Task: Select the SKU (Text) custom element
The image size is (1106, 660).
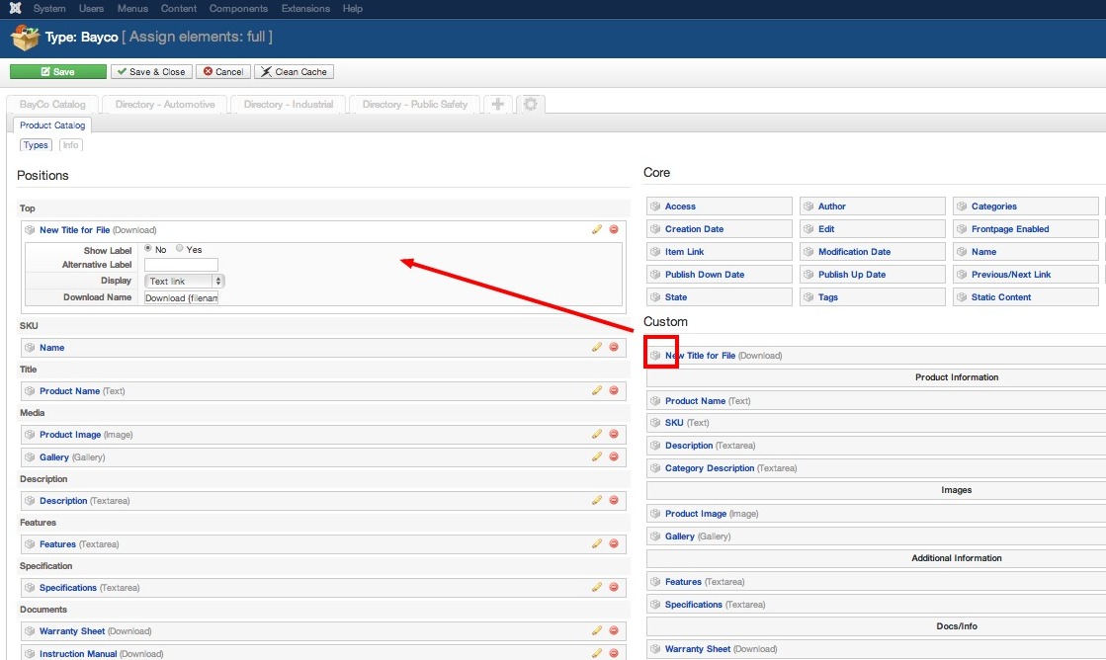Action: pos(876,422)
